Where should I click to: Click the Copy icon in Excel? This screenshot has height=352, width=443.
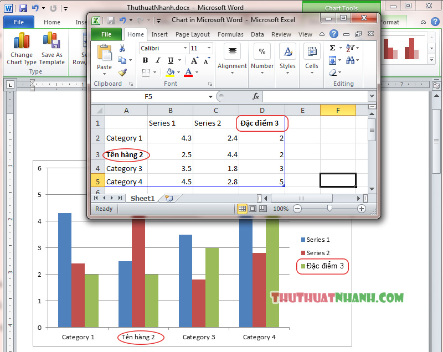coord(122,60)
